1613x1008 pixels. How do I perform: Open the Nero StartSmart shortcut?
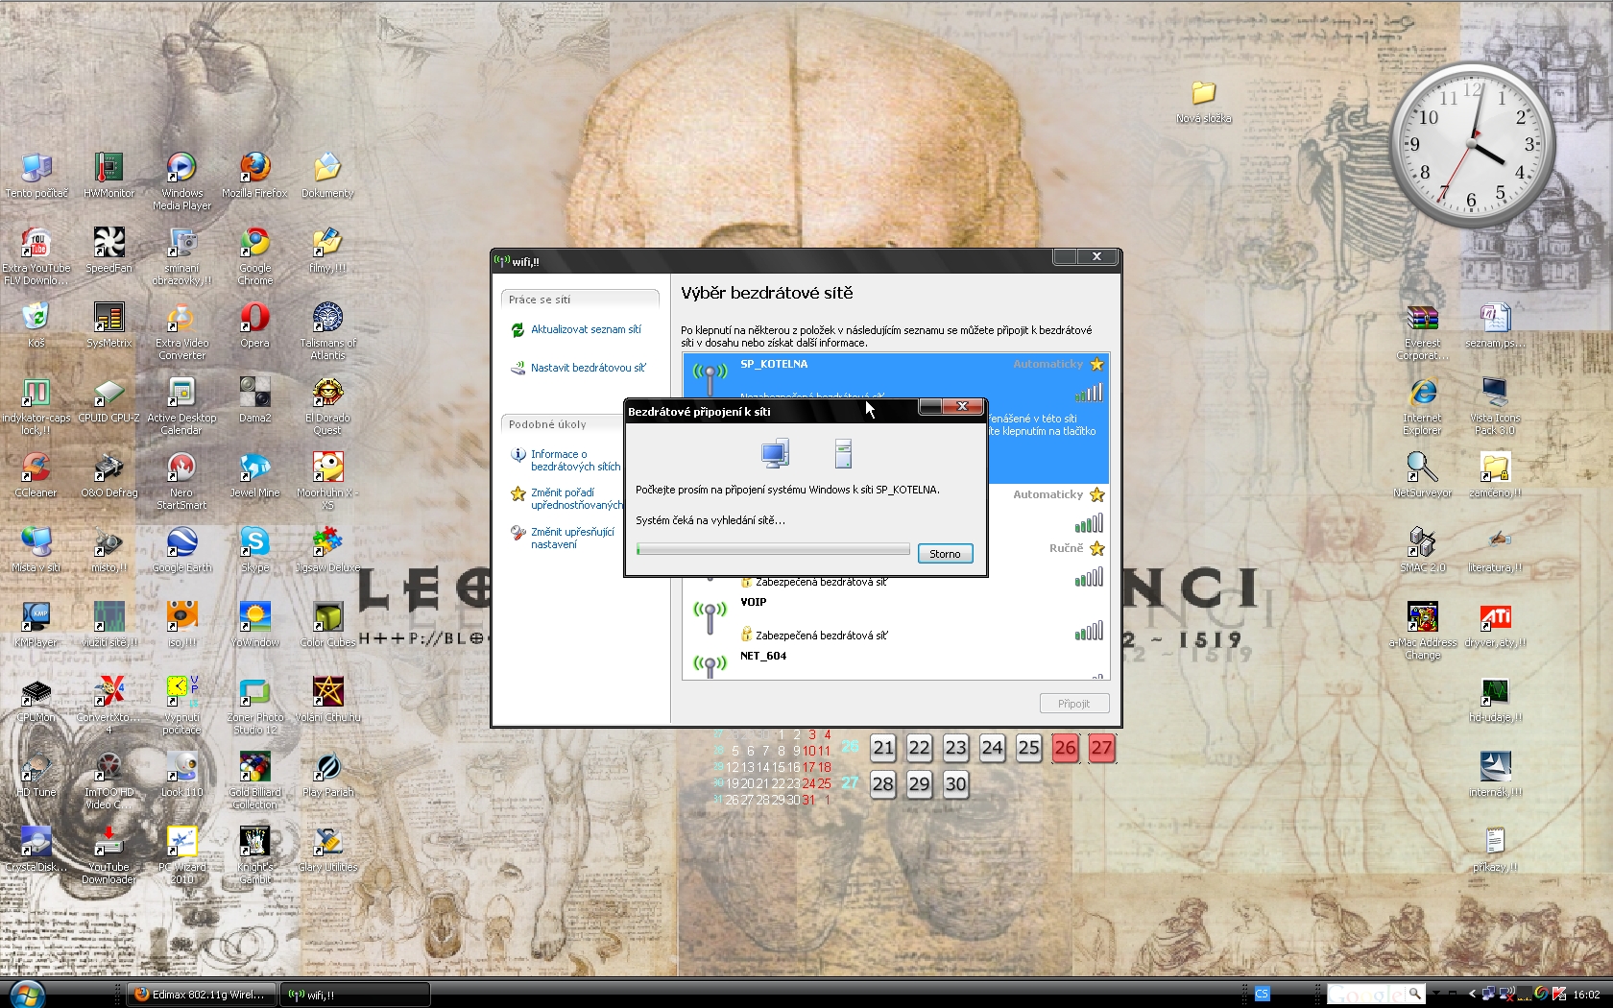[181, 480]
